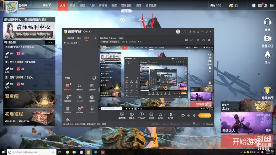276x155 pixels.
Task: Open the 排行榜 leaderboard tab
Action: click(x=103, y=6)
